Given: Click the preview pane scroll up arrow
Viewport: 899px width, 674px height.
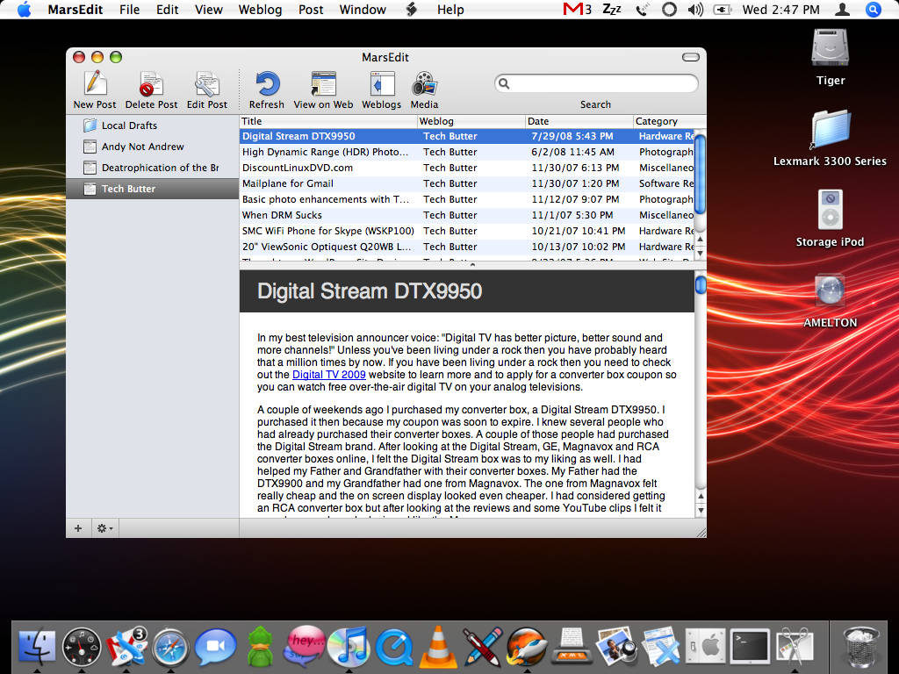Looking at the screenshot, I should (x=700, y=497).
